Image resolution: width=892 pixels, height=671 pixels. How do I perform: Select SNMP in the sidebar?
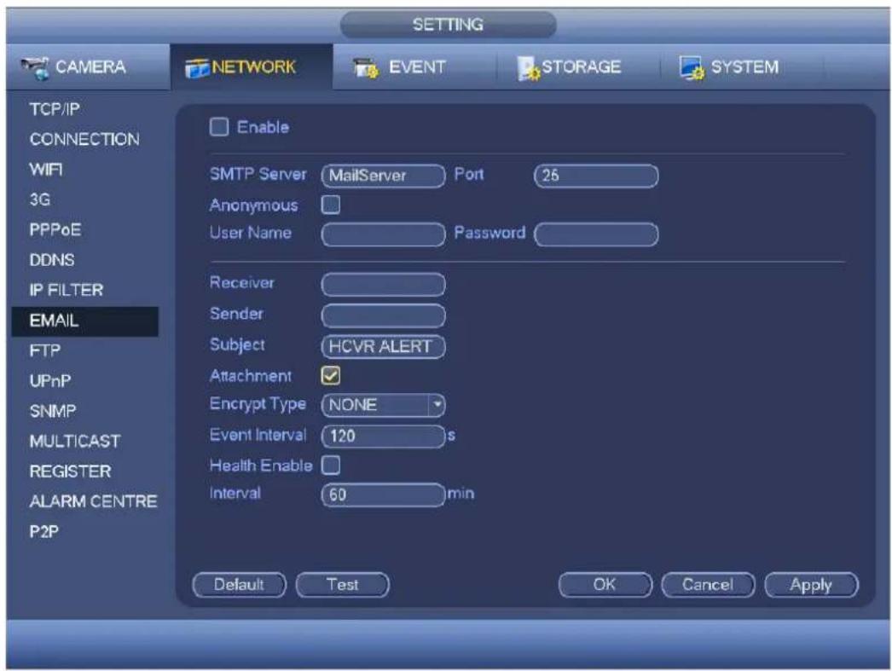(x=53, y=411)
